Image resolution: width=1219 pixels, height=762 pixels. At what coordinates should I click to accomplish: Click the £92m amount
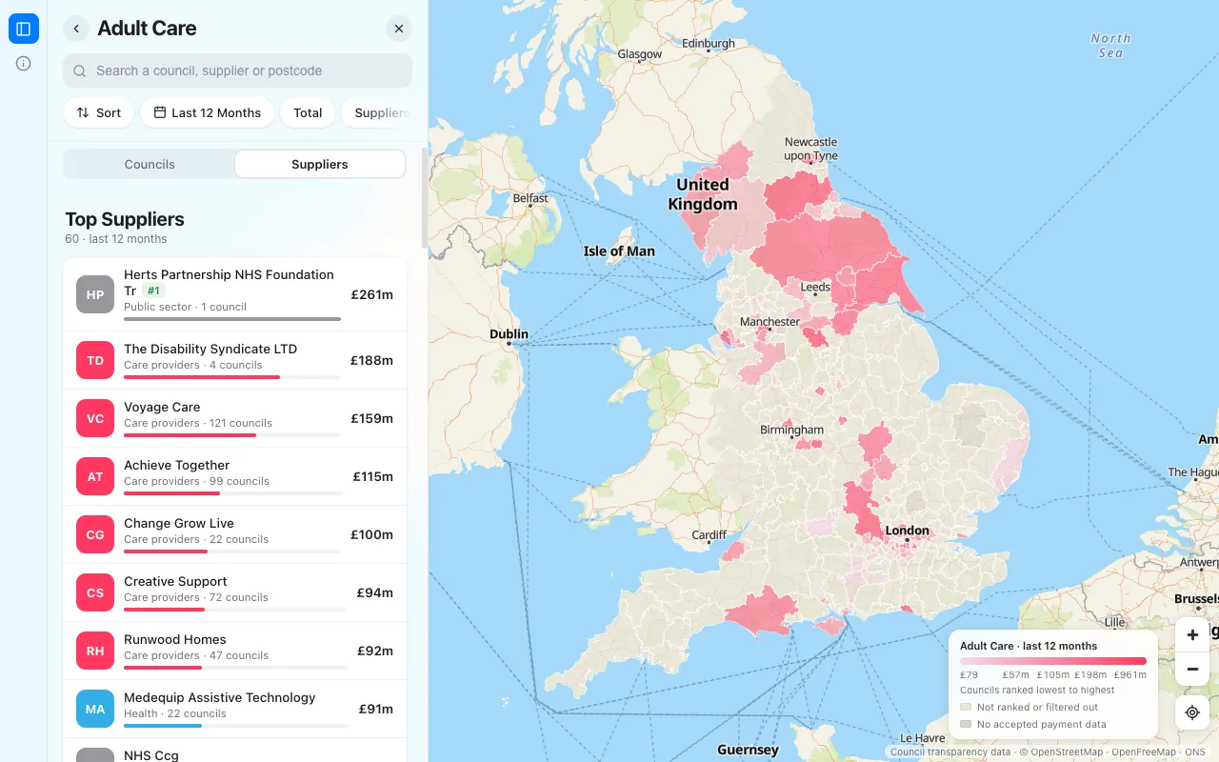[375, 651]
